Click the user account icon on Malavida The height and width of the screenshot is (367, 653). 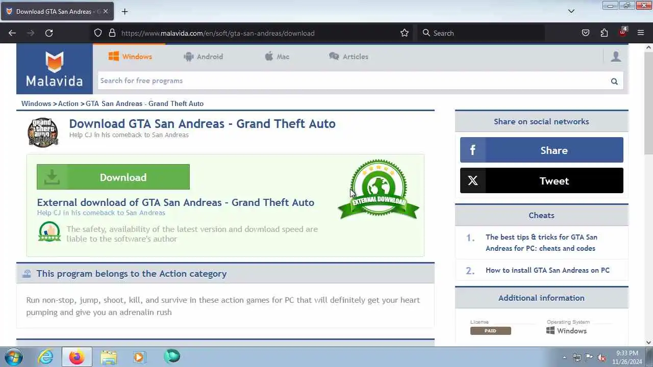pyautogui.click(x=616, y=57)
